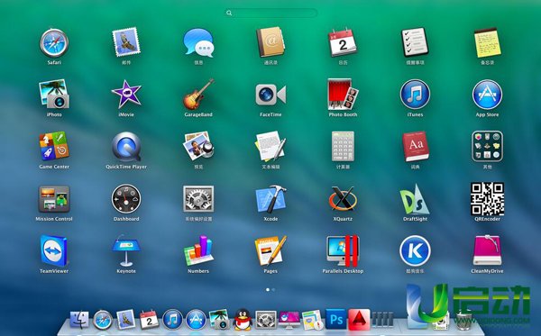Screen dimensions: 541x336
Task: Open Keynote
Action: click(x=126, y=251)
